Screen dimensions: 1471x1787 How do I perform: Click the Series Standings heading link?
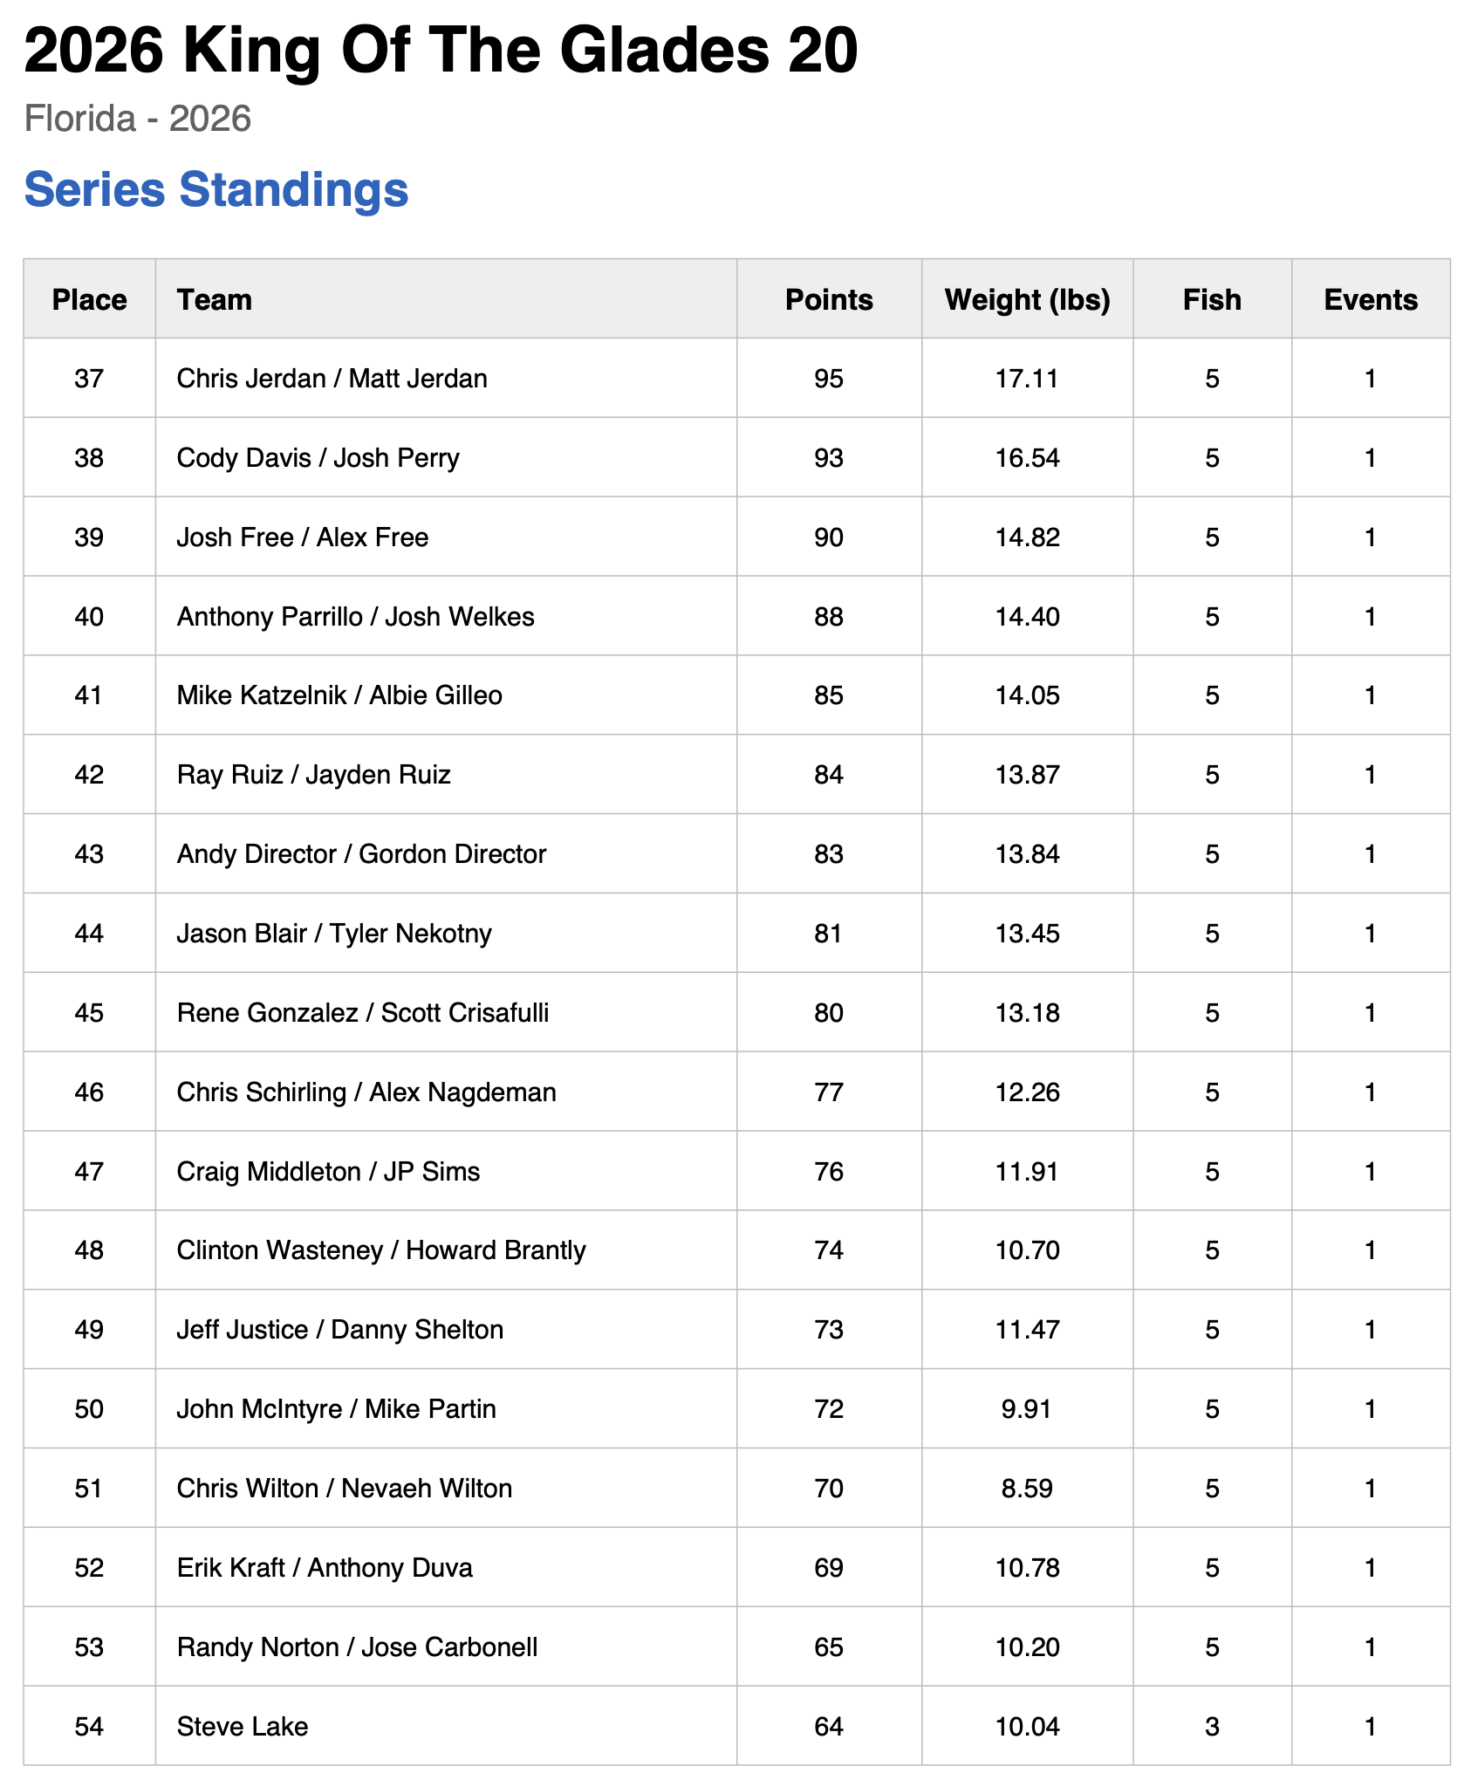(216, 189)
